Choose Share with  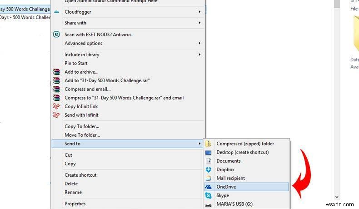(128, 23)
